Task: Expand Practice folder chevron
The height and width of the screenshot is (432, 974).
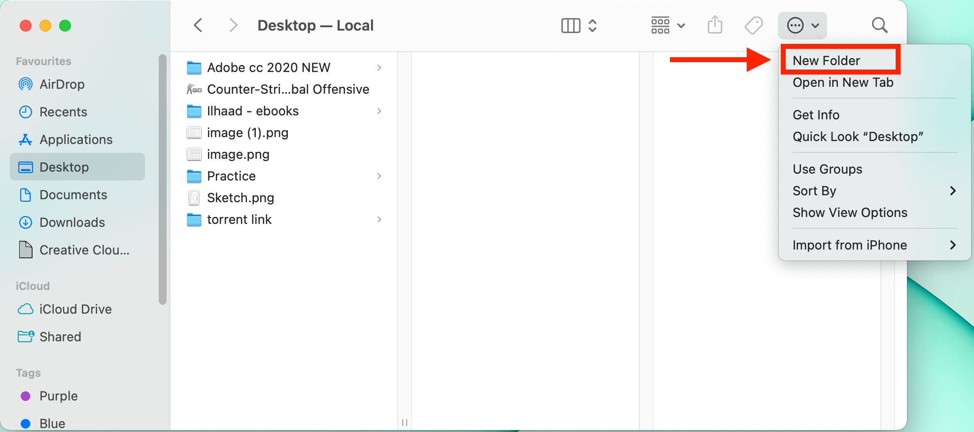Action: click(x=379, y=176)
